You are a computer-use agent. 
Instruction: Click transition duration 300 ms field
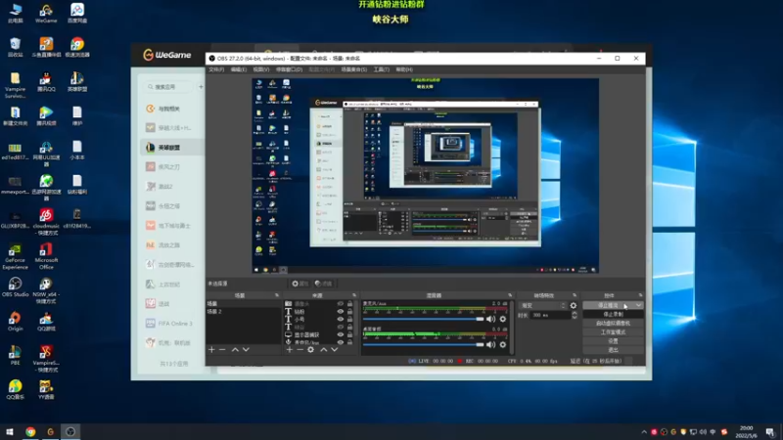[550, 315]
